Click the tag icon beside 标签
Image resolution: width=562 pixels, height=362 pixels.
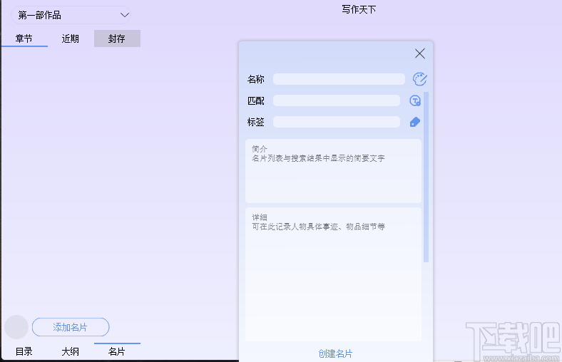click(x=415, y=122)
